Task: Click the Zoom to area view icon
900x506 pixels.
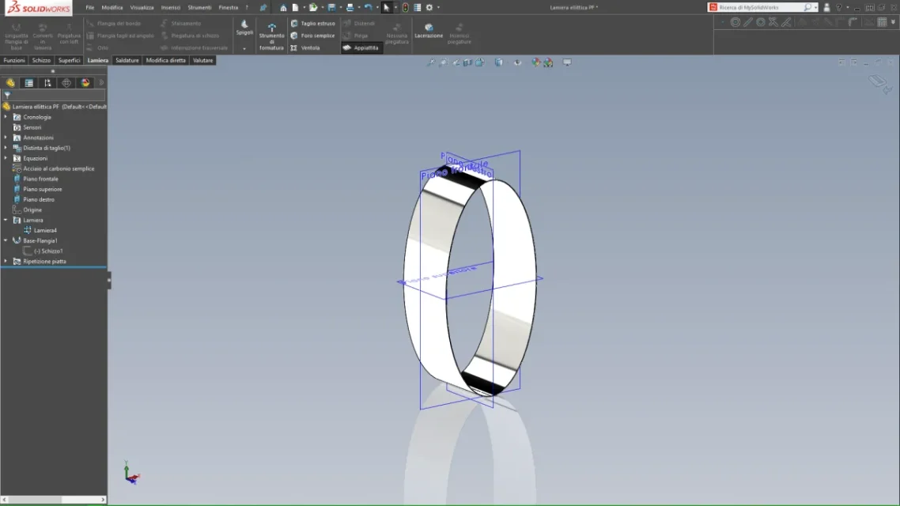Action: (443, 62)
